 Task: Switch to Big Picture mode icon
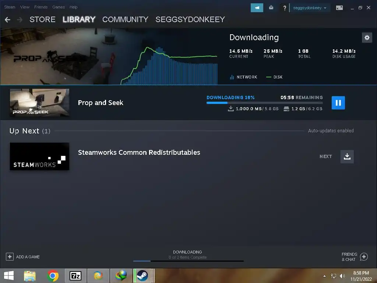pos(339,8)
